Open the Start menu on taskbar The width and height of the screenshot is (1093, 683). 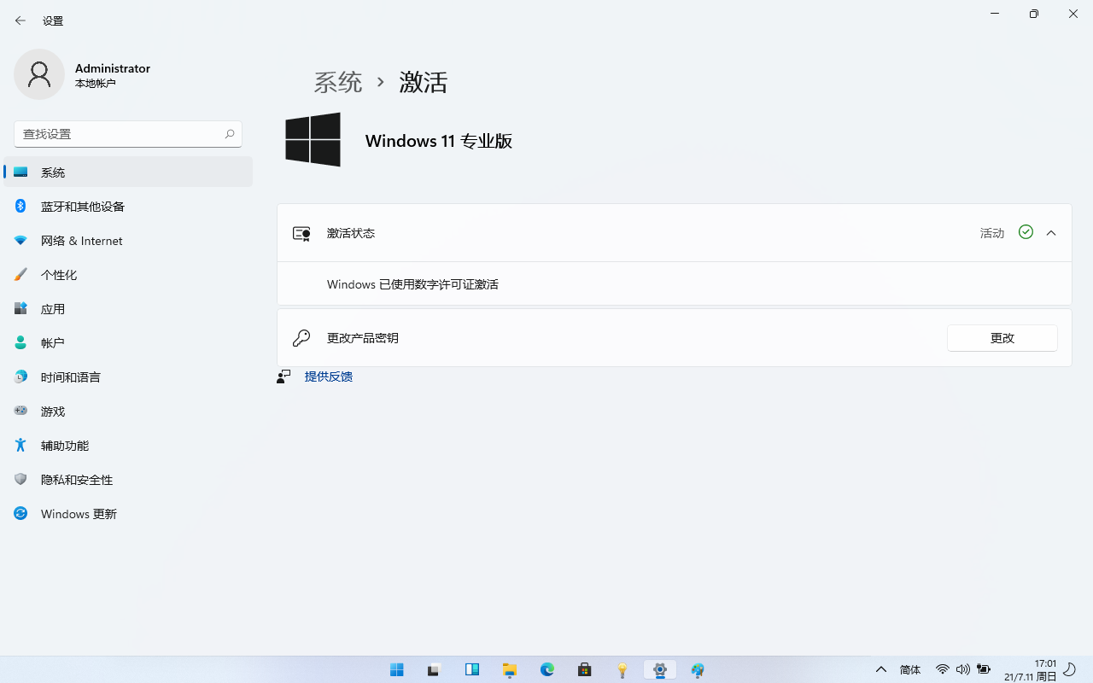coord(397,669)
